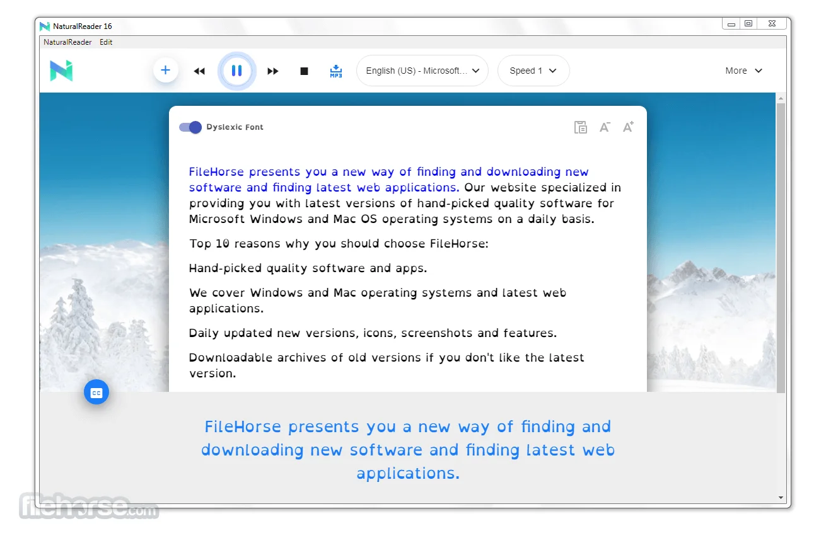Click the scrollbar down arrow
The image size is (826, 538).
click(781, 498)
